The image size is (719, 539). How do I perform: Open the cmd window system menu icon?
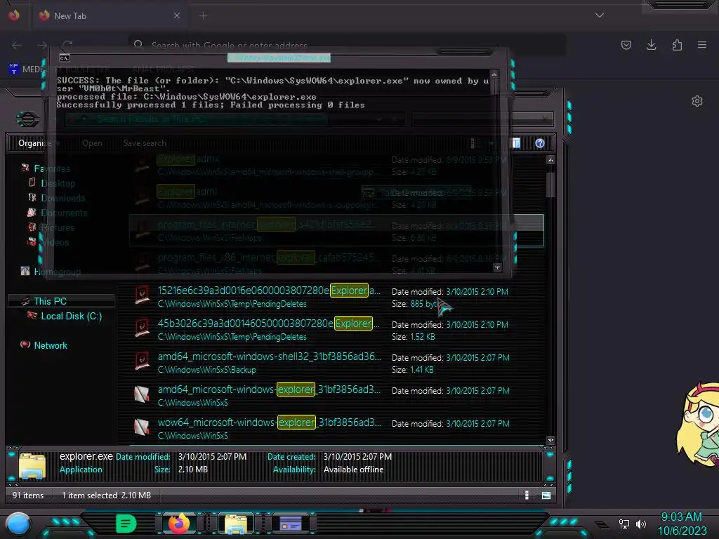click(x=64, y=58)
